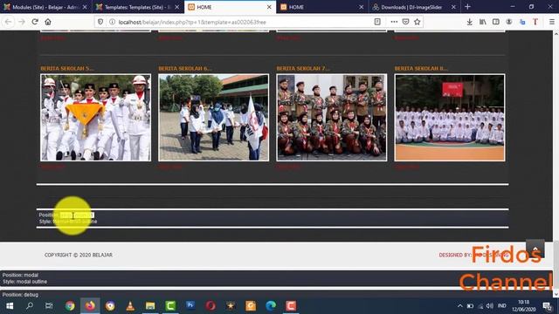This screenshot has width=559, height=314.
Task: Close the active HOME tab
Action: point(269,7)
